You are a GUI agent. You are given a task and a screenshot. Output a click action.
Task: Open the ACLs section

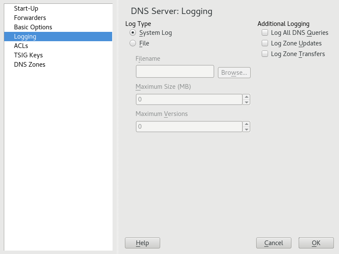tap(21, 46)
